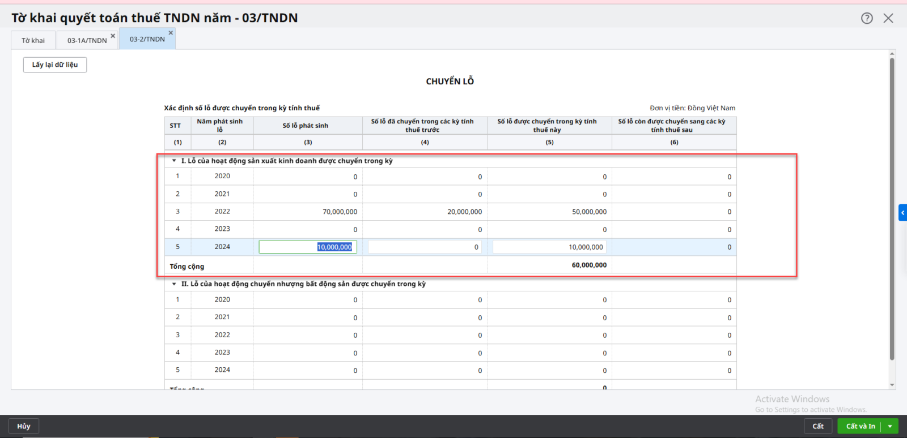Click the scrollbar up arrow

tap(892, 54)
